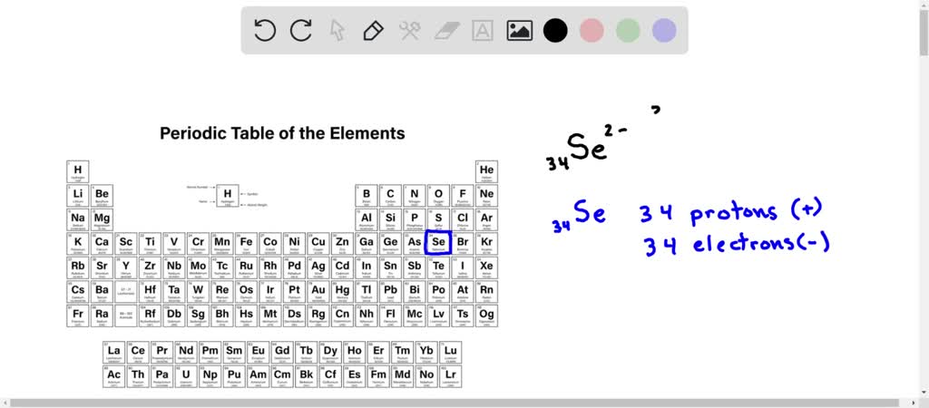Choose the pen drawing tool

click(x=373, y=31)
